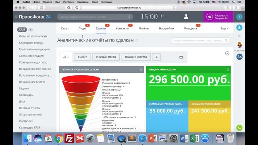This screenshot has width=258, height=145.
Task: Click the 15:00 work time clock
Action: [149, 17]
